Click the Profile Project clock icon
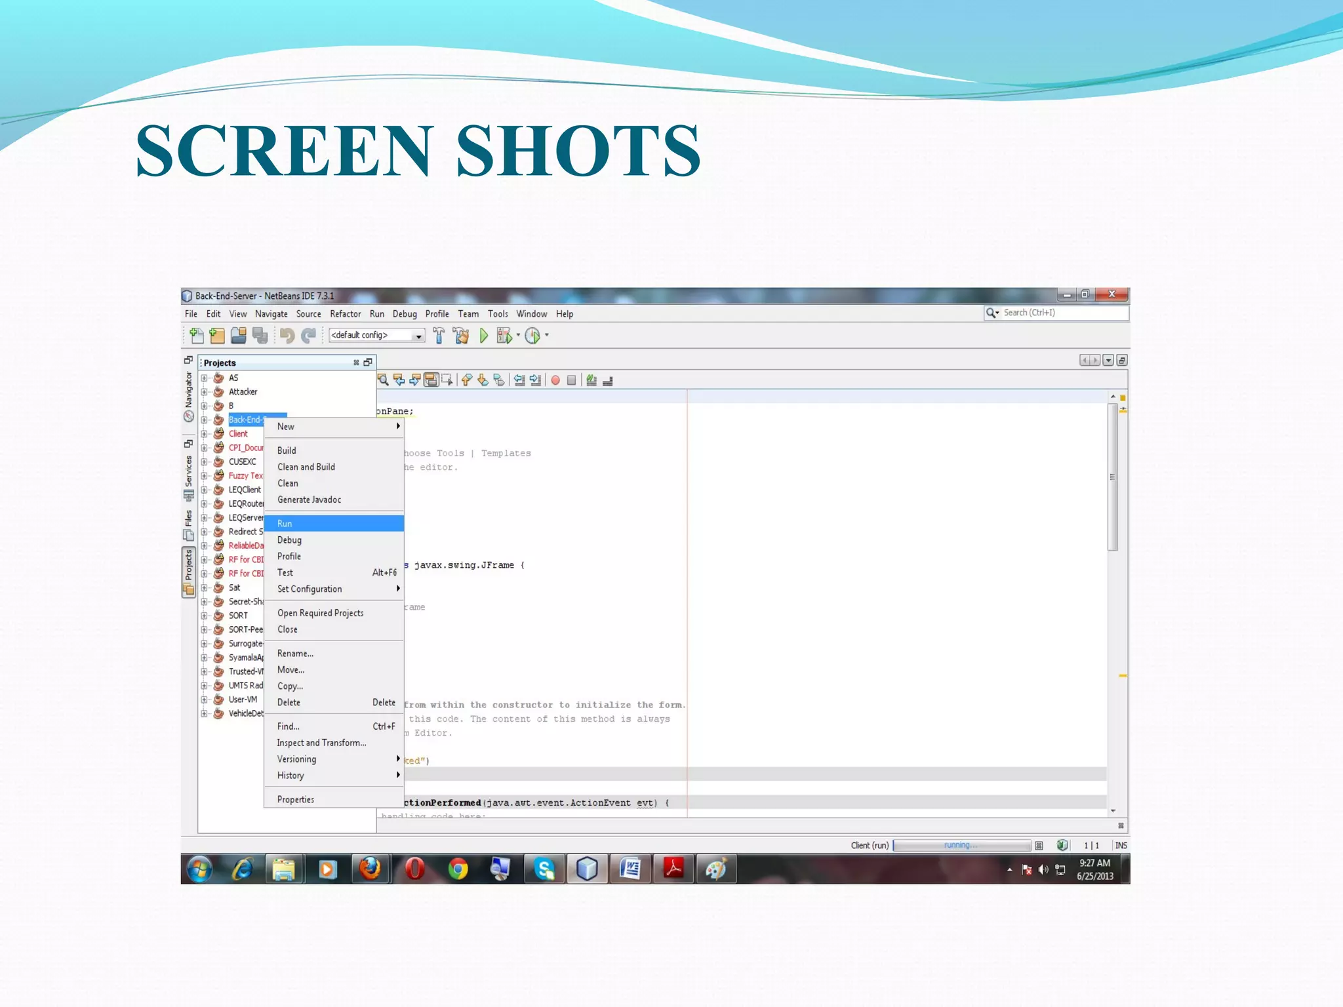 (532, 336)
